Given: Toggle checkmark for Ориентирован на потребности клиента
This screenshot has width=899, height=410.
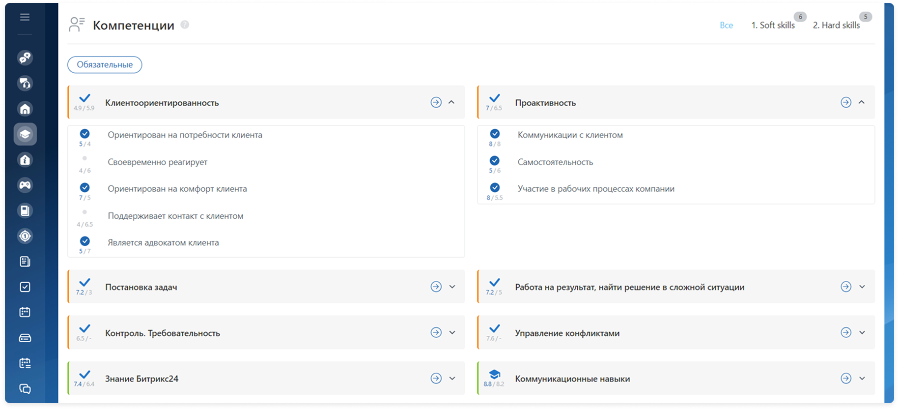Looking at the screenshot, I should click(x=85, y=134).
